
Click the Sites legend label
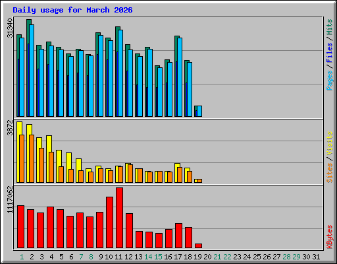pyautogui.click(x=329, y=173)
